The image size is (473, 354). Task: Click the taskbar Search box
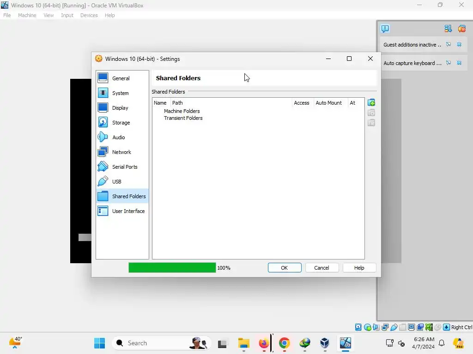[161, 343]
